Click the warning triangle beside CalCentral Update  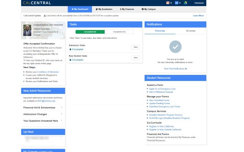tap(45, 16)
